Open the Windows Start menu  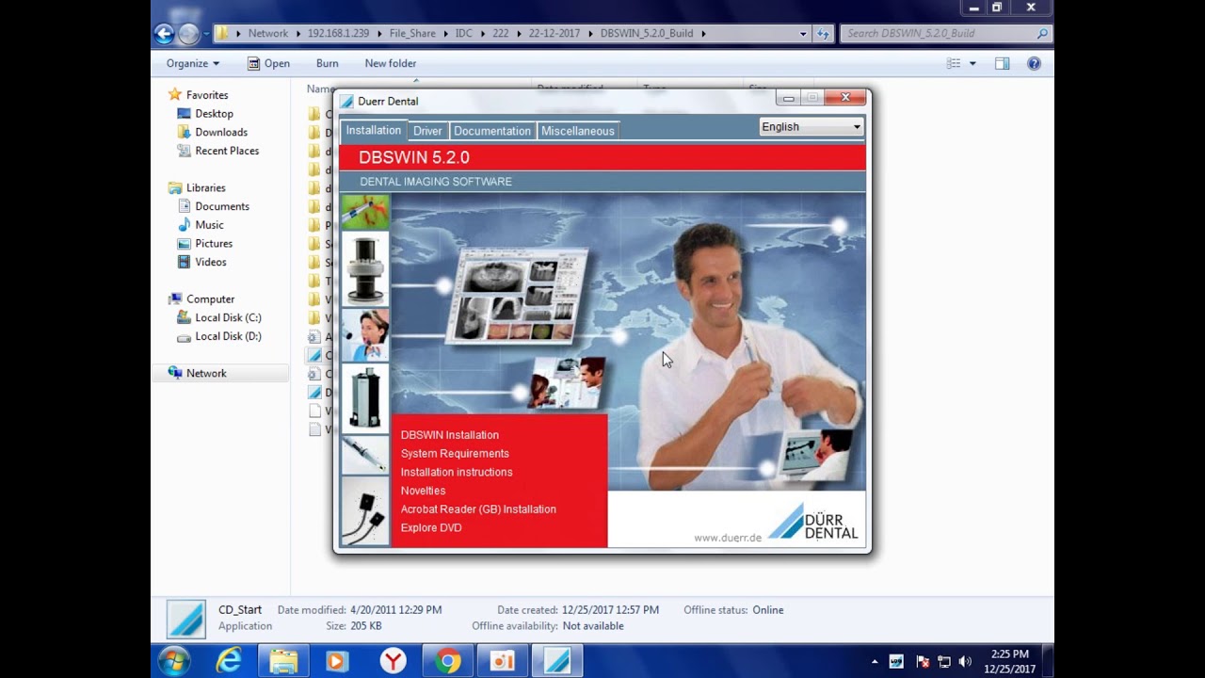[174, 661]
